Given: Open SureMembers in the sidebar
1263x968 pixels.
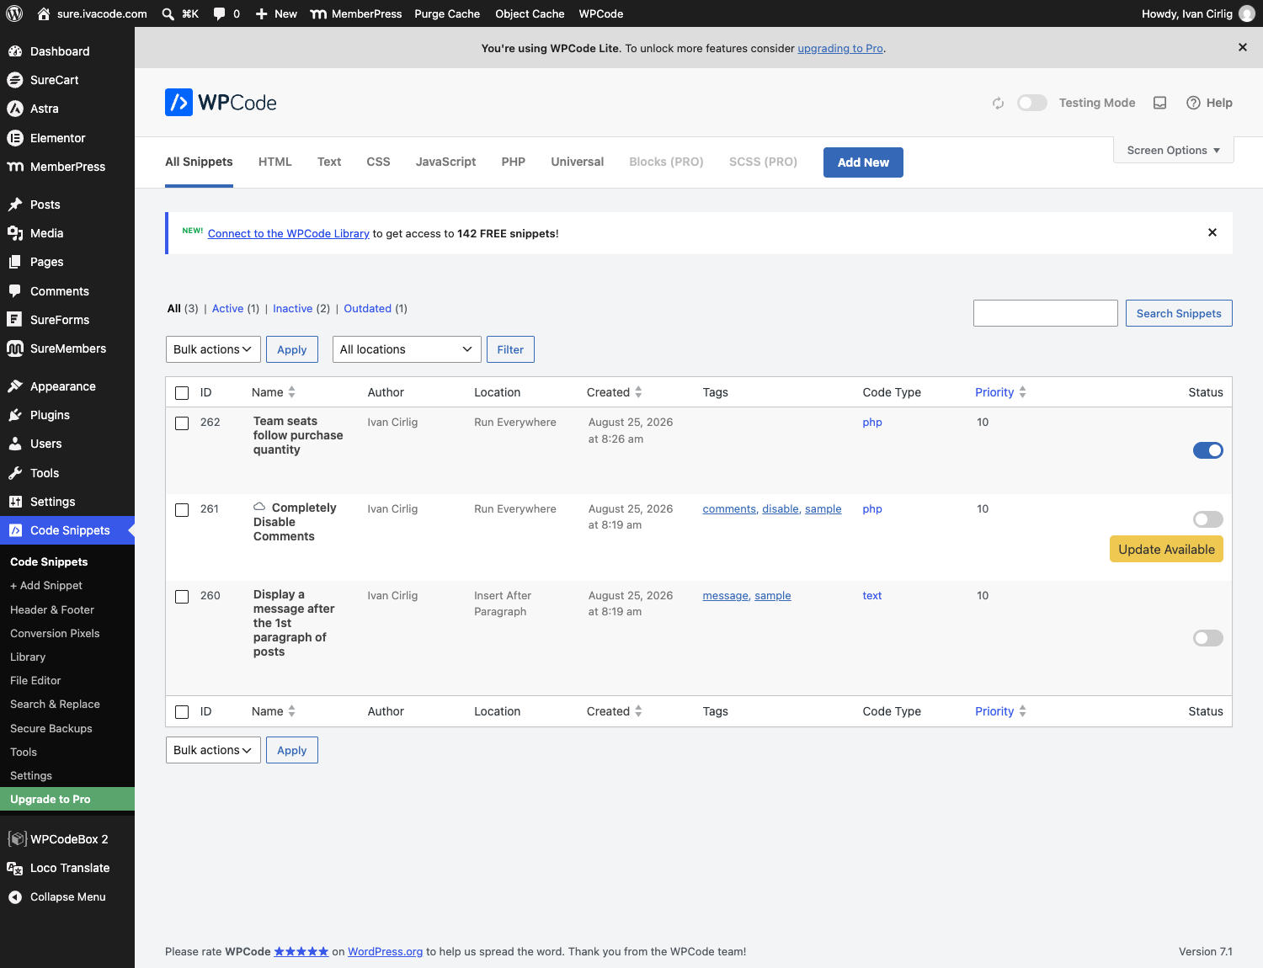Looking at the screenshot, I should coord(67,348).
